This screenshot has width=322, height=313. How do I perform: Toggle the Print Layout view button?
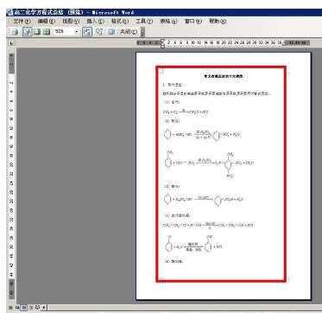click(24, 308)
